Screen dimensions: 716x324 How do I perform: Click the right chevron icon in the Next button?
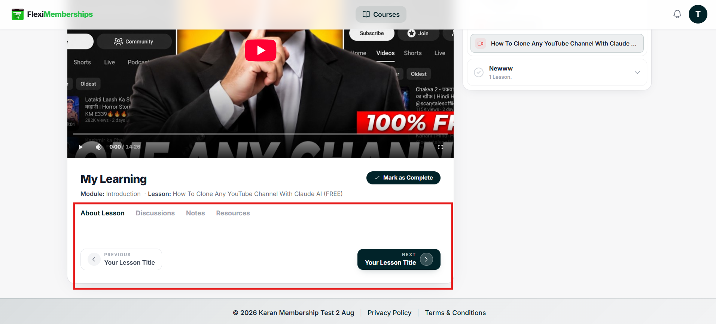point(426,259)
